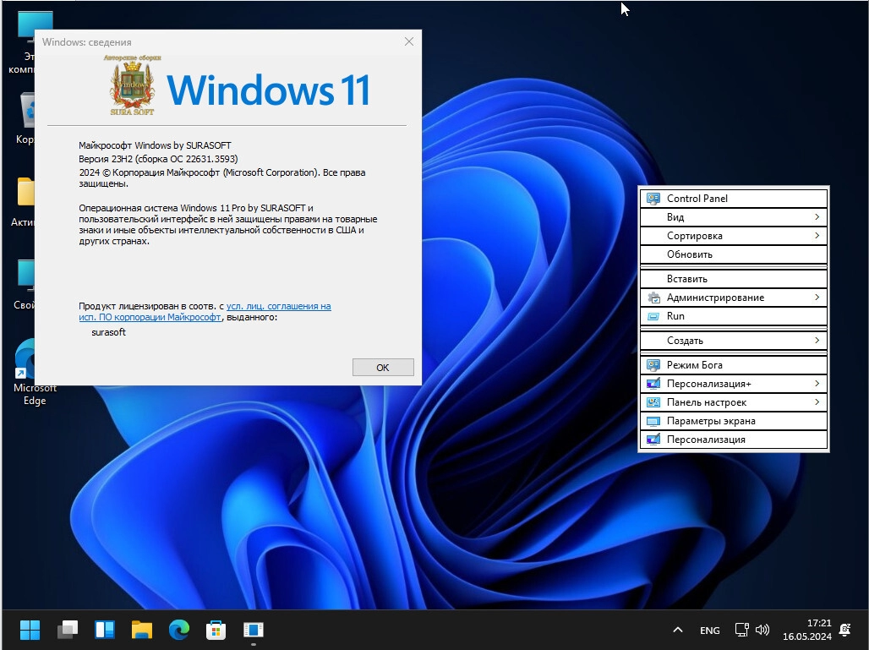Click the network icon in system tray
Screen dimensions: 869x650
click(x=741, y=630)
